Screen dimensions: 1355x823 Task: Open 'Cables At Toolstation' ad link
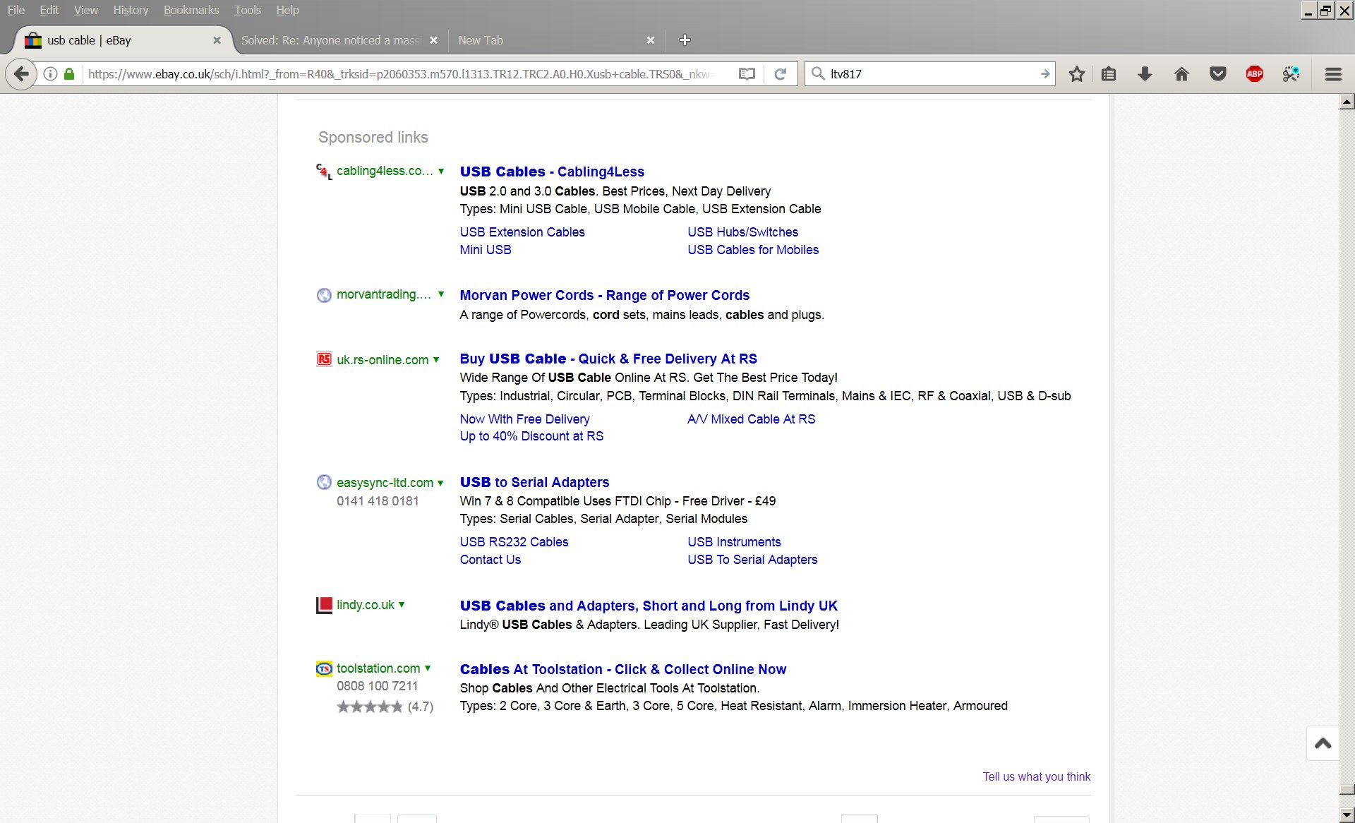pyautogui.click(x=623, y=669)
